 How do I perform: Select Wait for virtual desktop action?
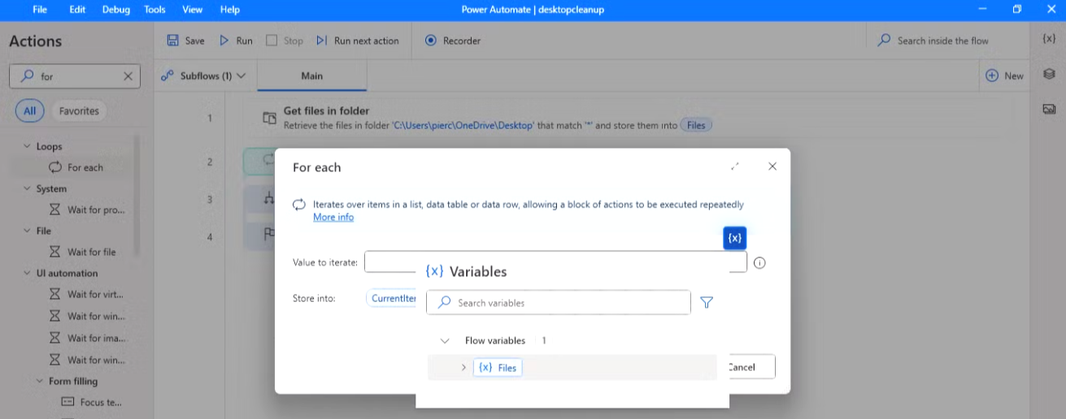pyautogui.click(x=87, y=295)
